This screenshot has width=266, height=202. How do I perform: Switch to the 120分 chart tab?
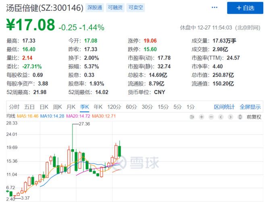pyautogui.click(x=114, y=107)
